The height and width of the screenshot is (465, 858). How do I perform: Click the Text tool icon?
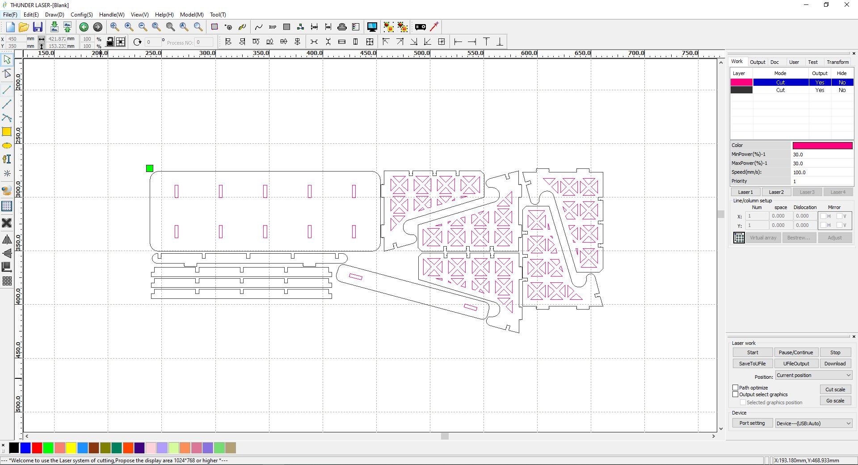7,159
